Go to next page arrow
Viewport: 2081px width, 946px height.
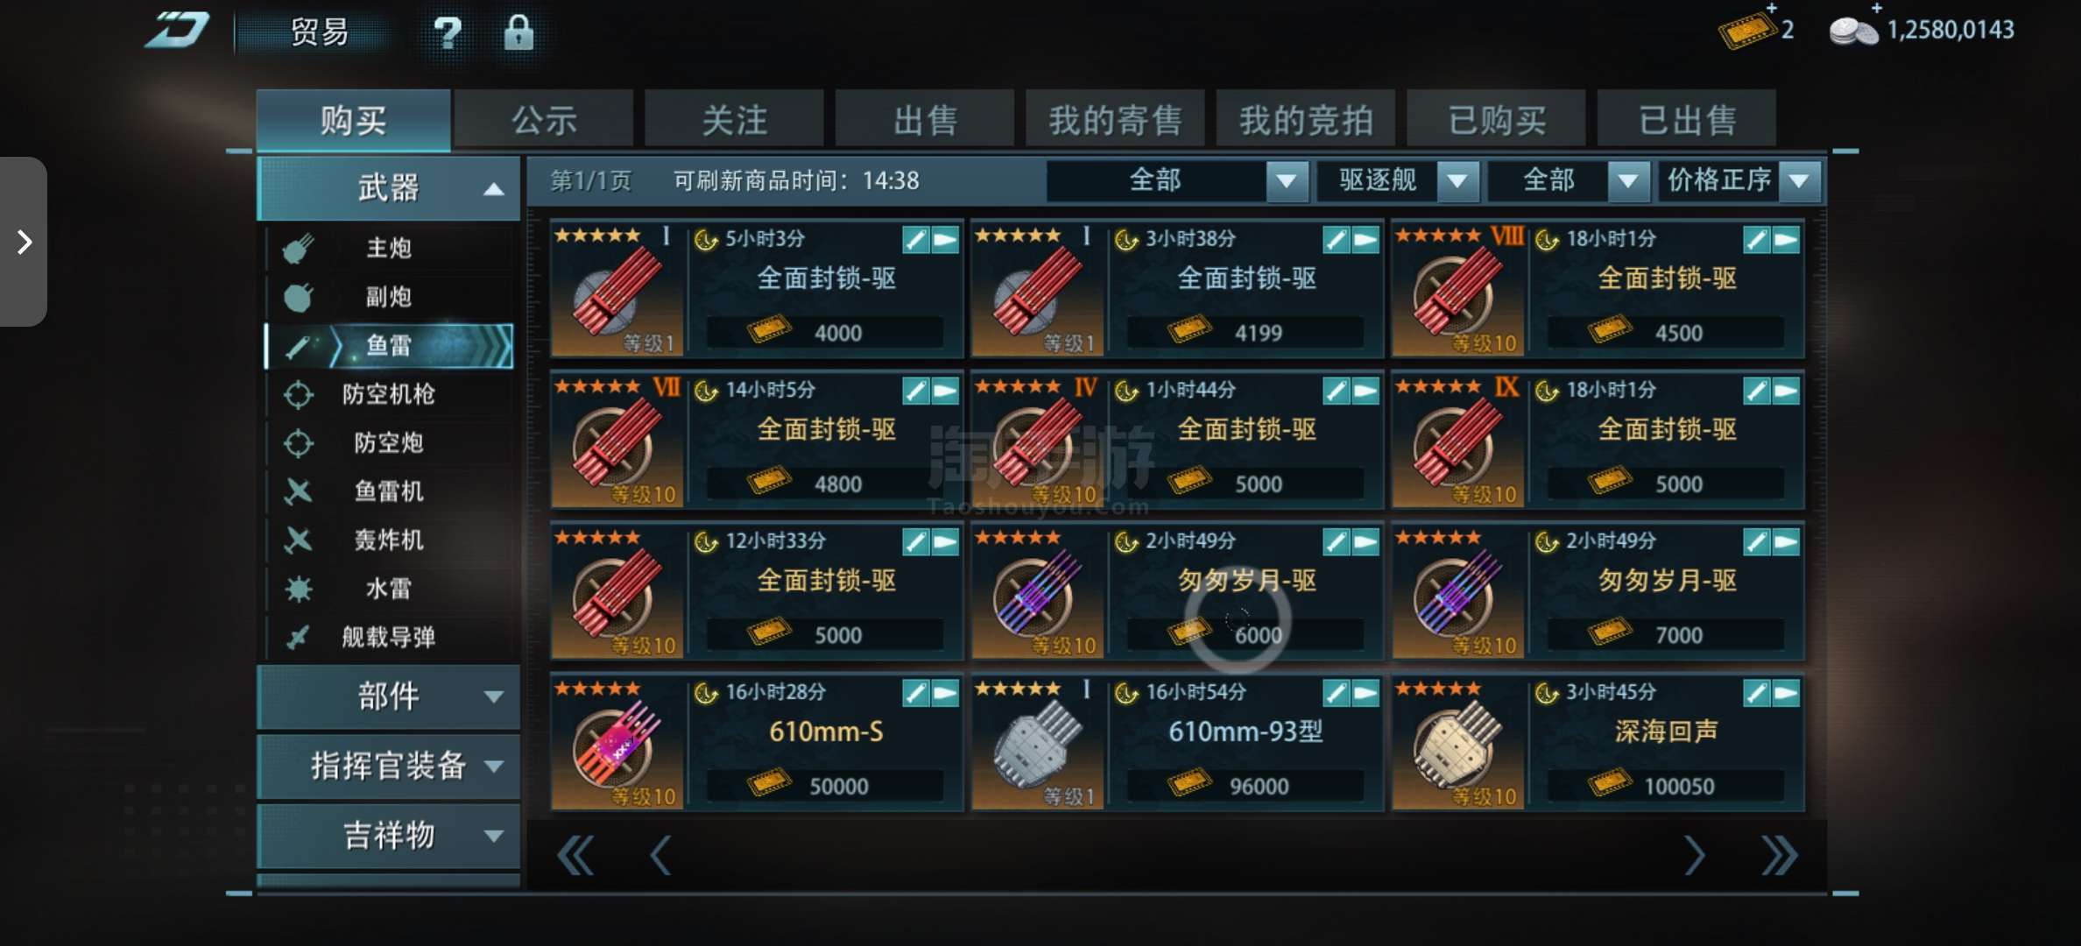click(1694, 855)
